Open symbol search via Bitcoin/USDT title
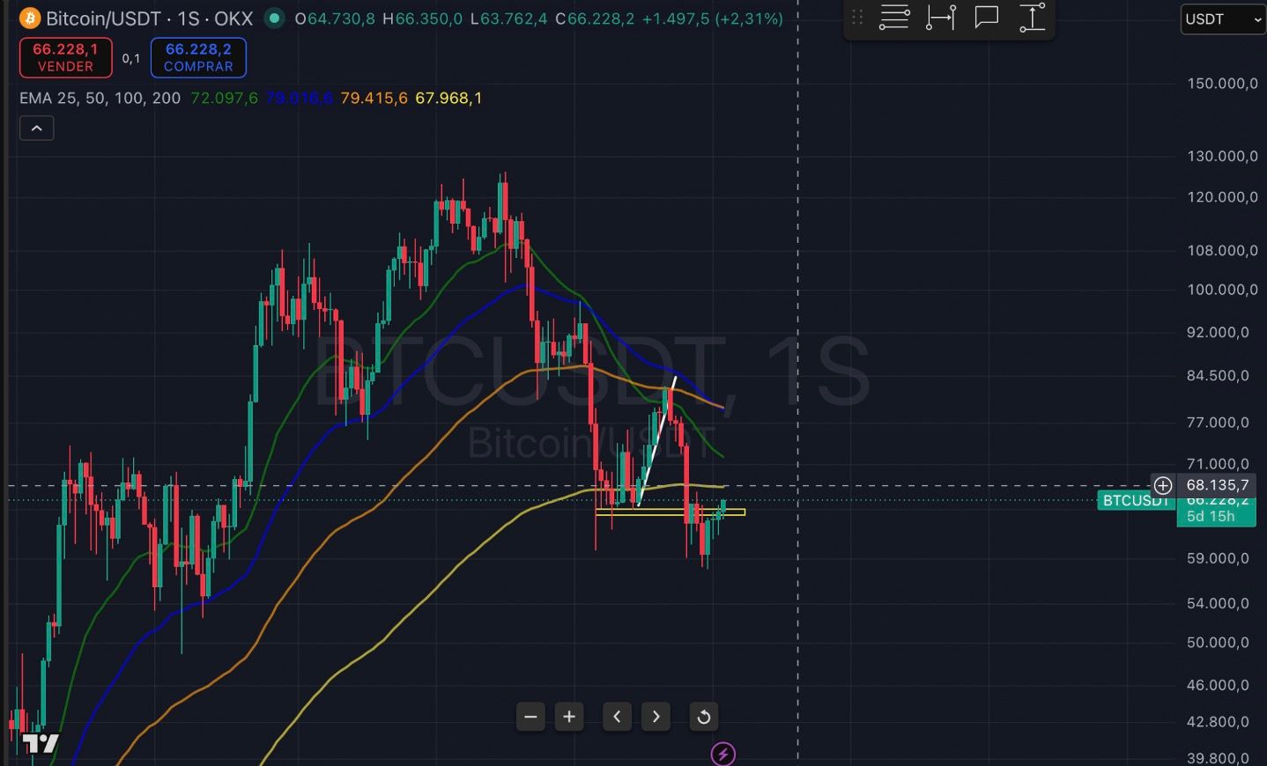The image size is (1267, 766). [x=149, y=18]
